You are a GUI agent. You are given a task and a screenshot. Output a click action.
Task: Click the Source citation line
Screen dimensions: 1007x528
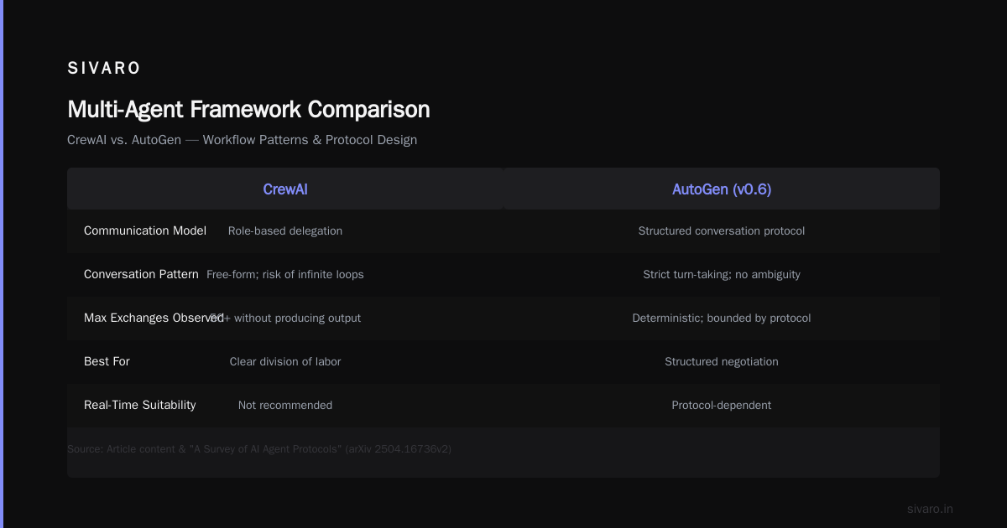tap(259, 449)
